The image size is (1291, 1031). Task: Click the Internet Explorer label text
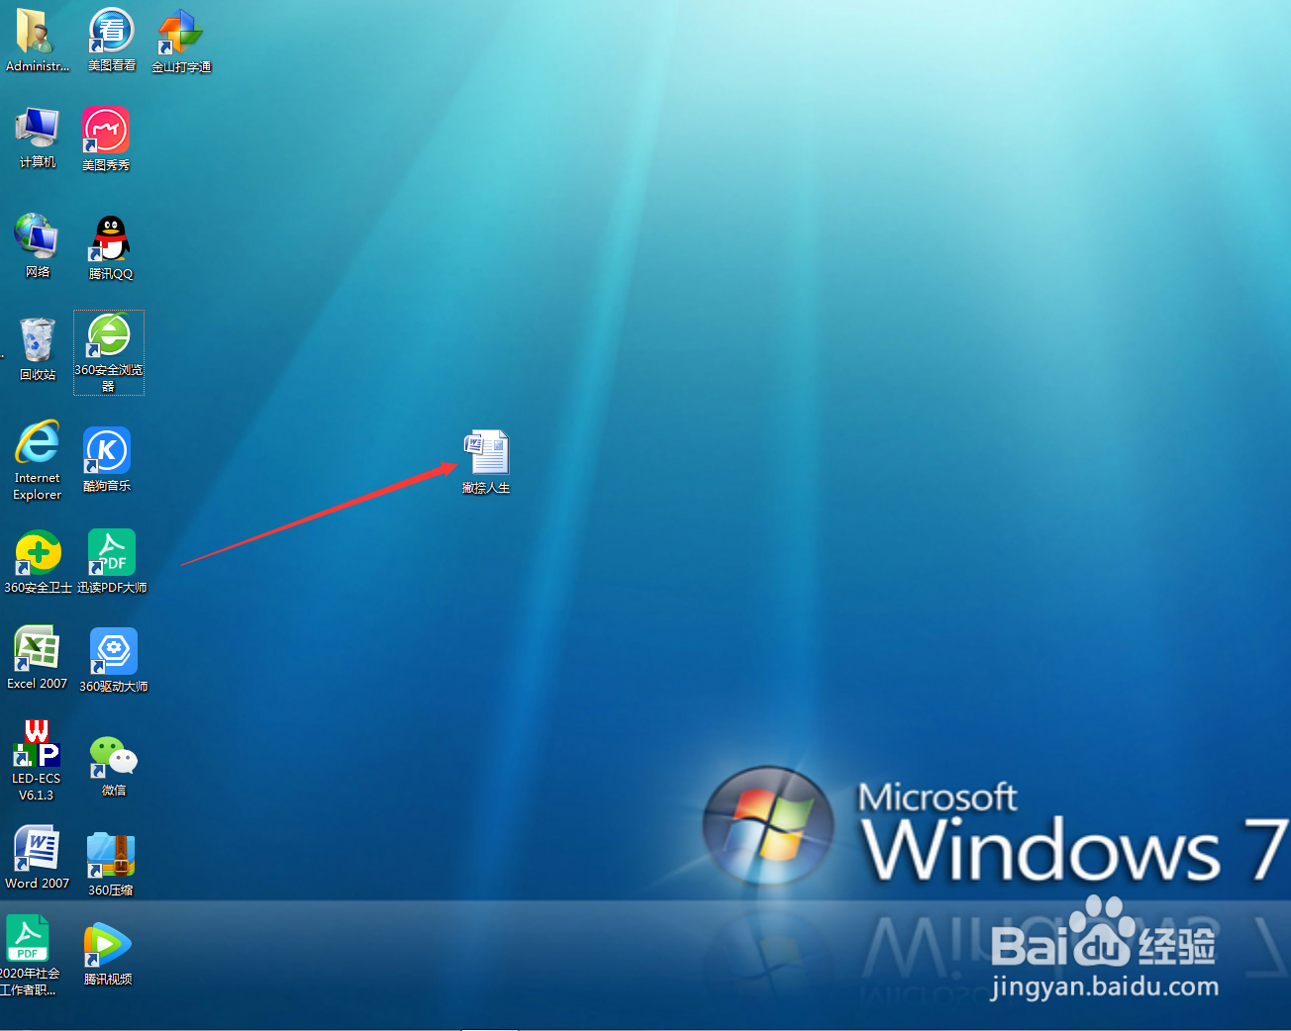pyautogui.click(x=38, y=486)
